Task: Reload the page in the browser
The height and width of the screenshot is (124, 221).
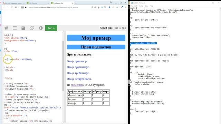Action: coord(12,8)
